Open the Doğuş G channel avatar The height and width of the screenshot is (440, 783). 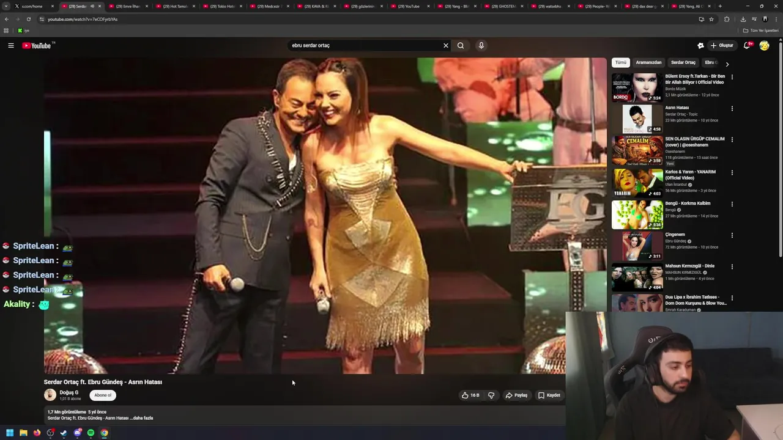click(x=50, y=395)
